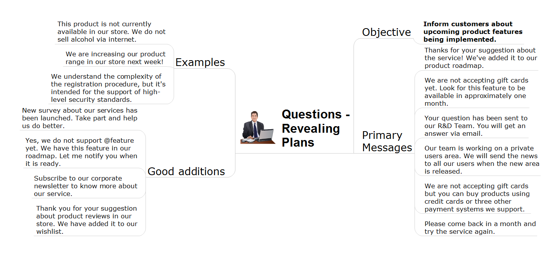This screenshot has height=255, width=560.
Task: Select the Good additions branch topic
Action: click(186, 171)
